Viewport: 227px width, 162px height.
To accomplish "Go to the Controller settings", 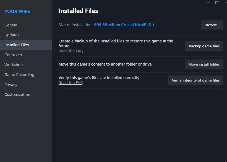I will click(x=13, y=55).
